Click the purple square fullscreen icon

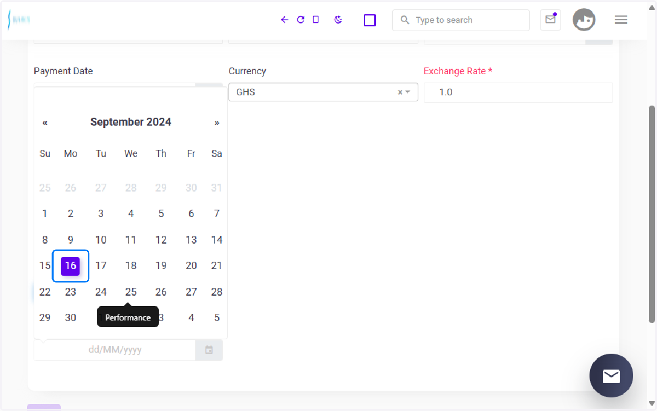tap(370, 20)
